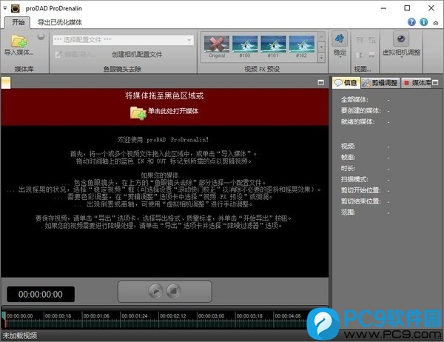Click the 全部媒体 info label

click(x=354, y=99)
